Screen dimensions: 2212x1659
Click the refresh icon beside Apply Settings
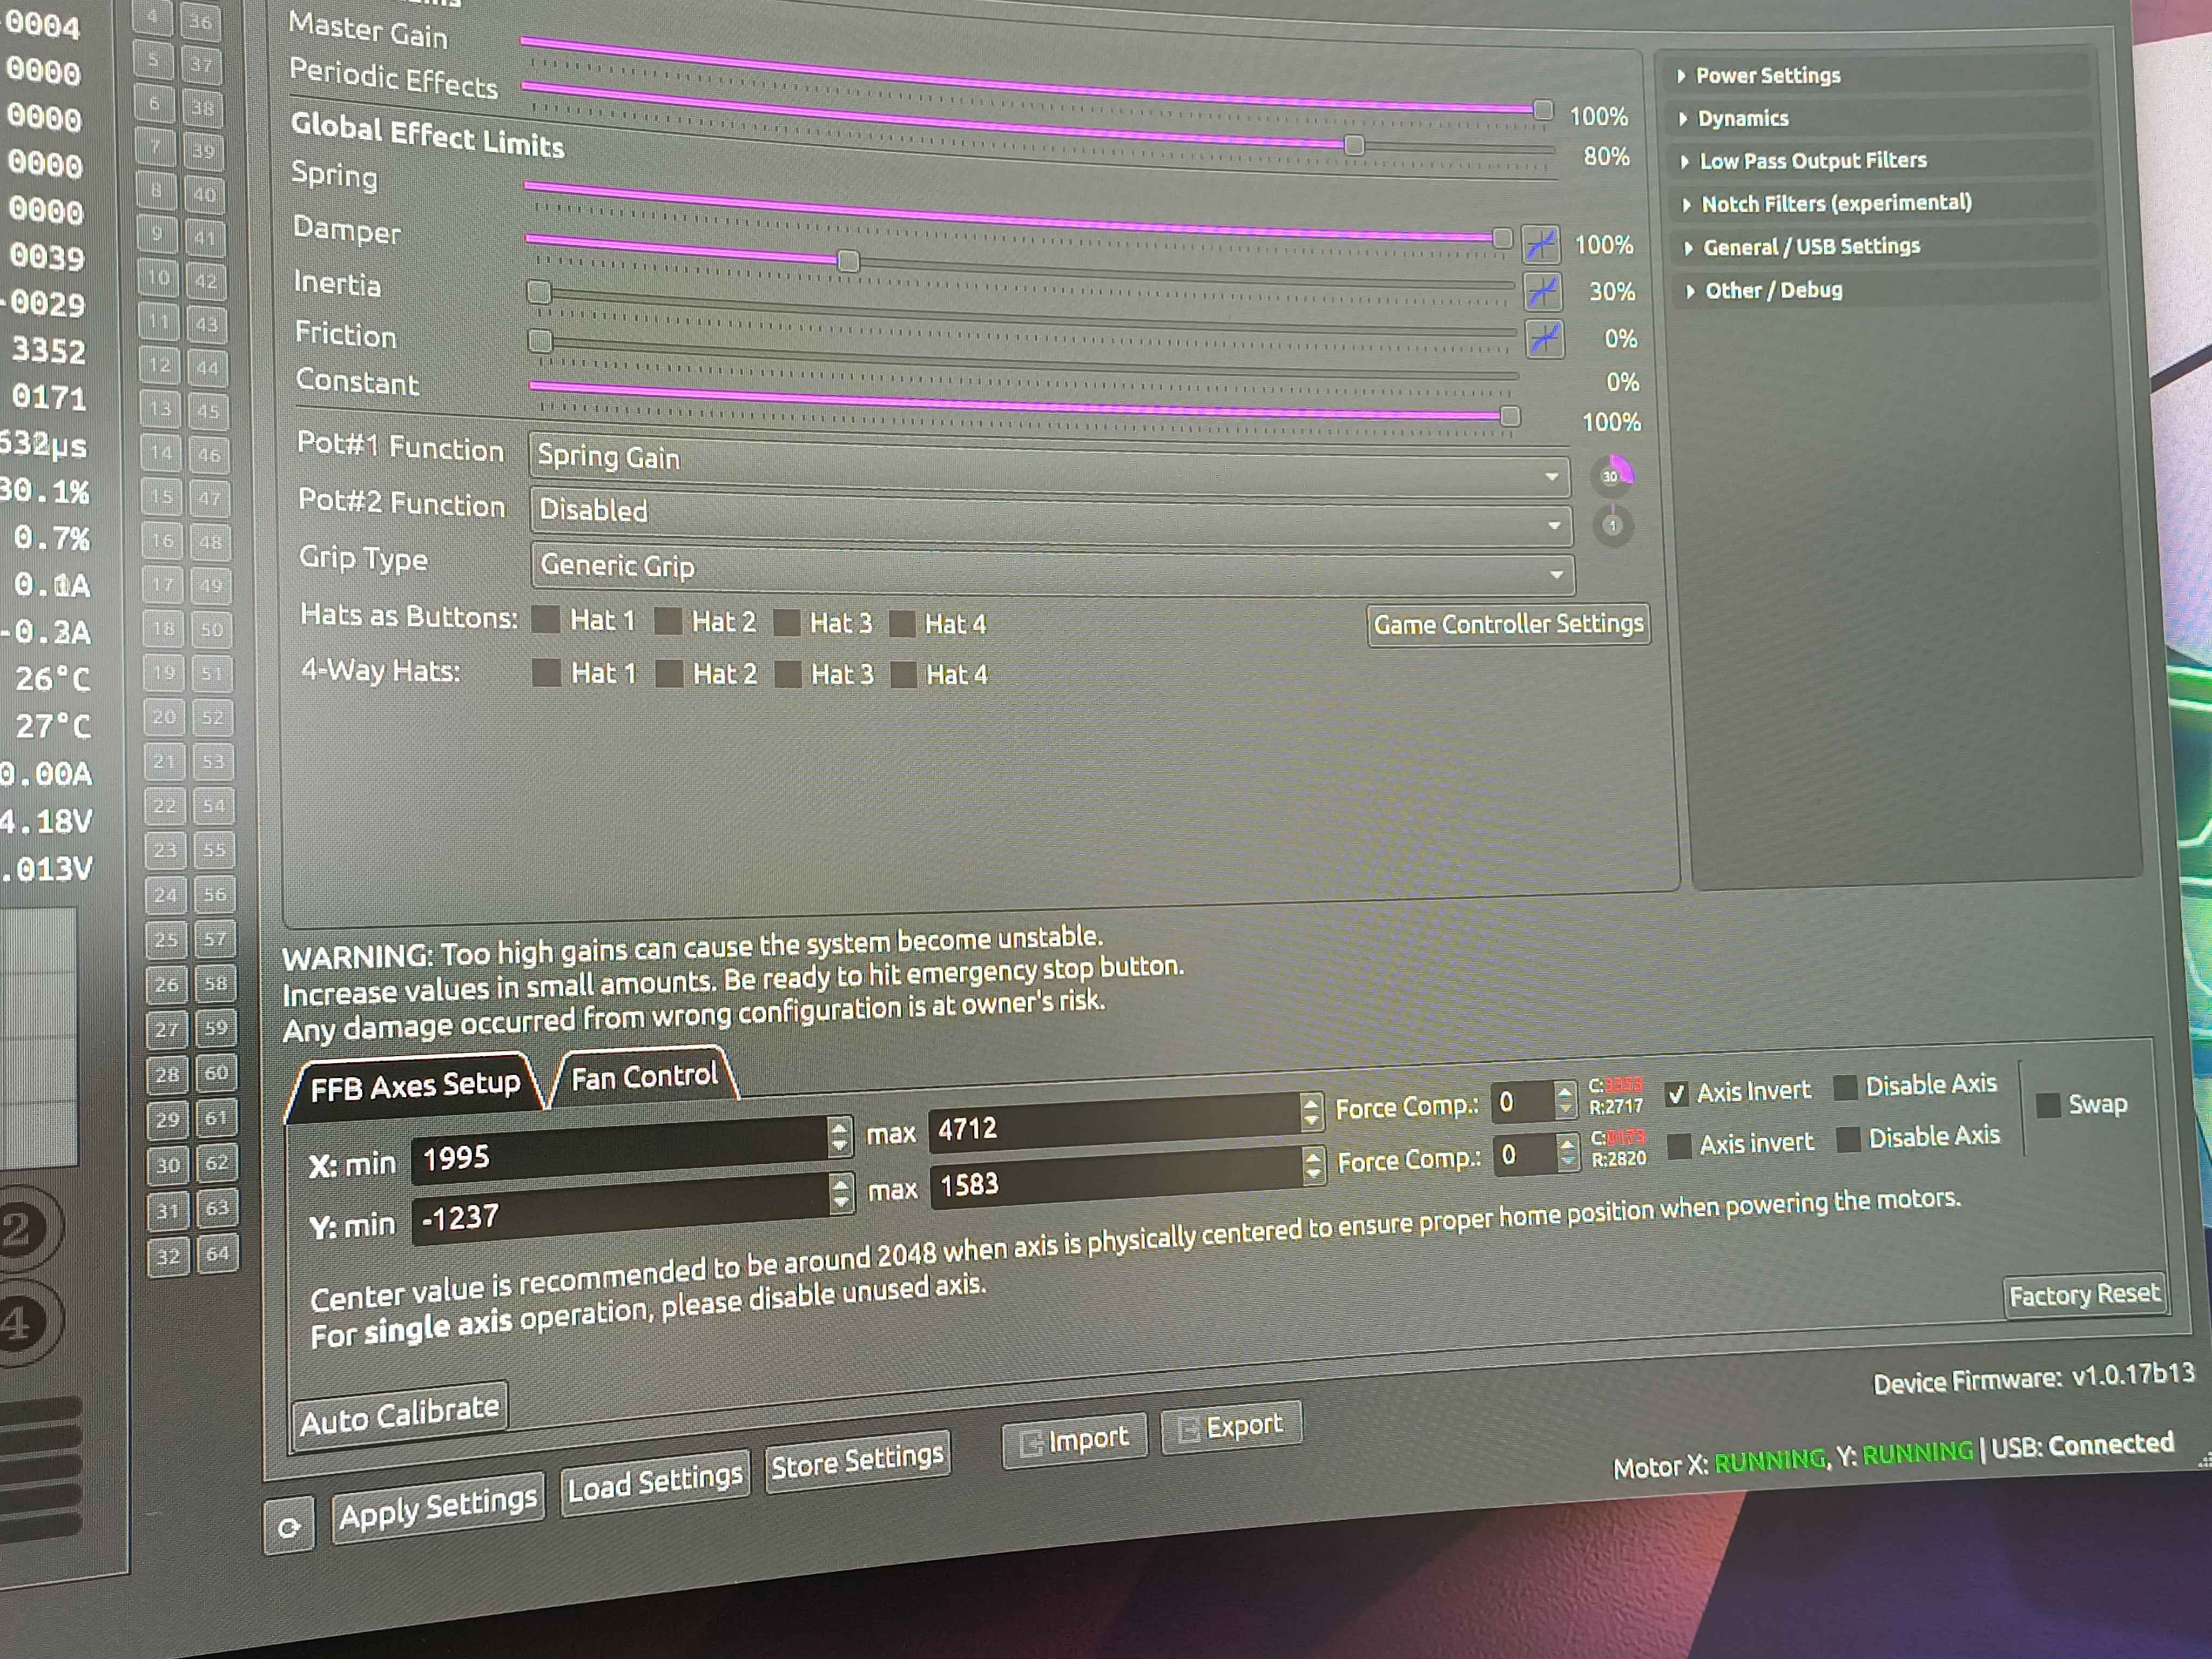pos(289,1526)
